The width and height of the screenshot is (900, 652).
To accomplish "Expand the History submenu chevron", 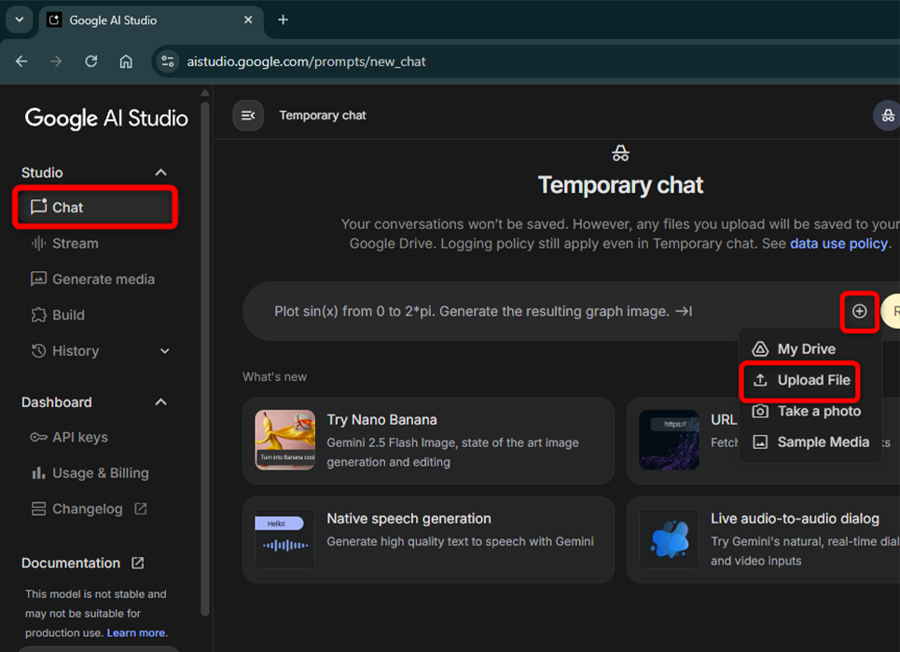I will [165, 351].
